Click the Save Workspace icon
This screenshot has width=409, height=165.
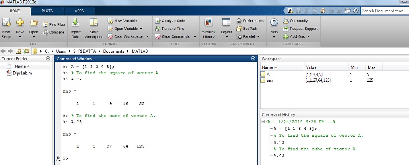click(x=94, y=23)
